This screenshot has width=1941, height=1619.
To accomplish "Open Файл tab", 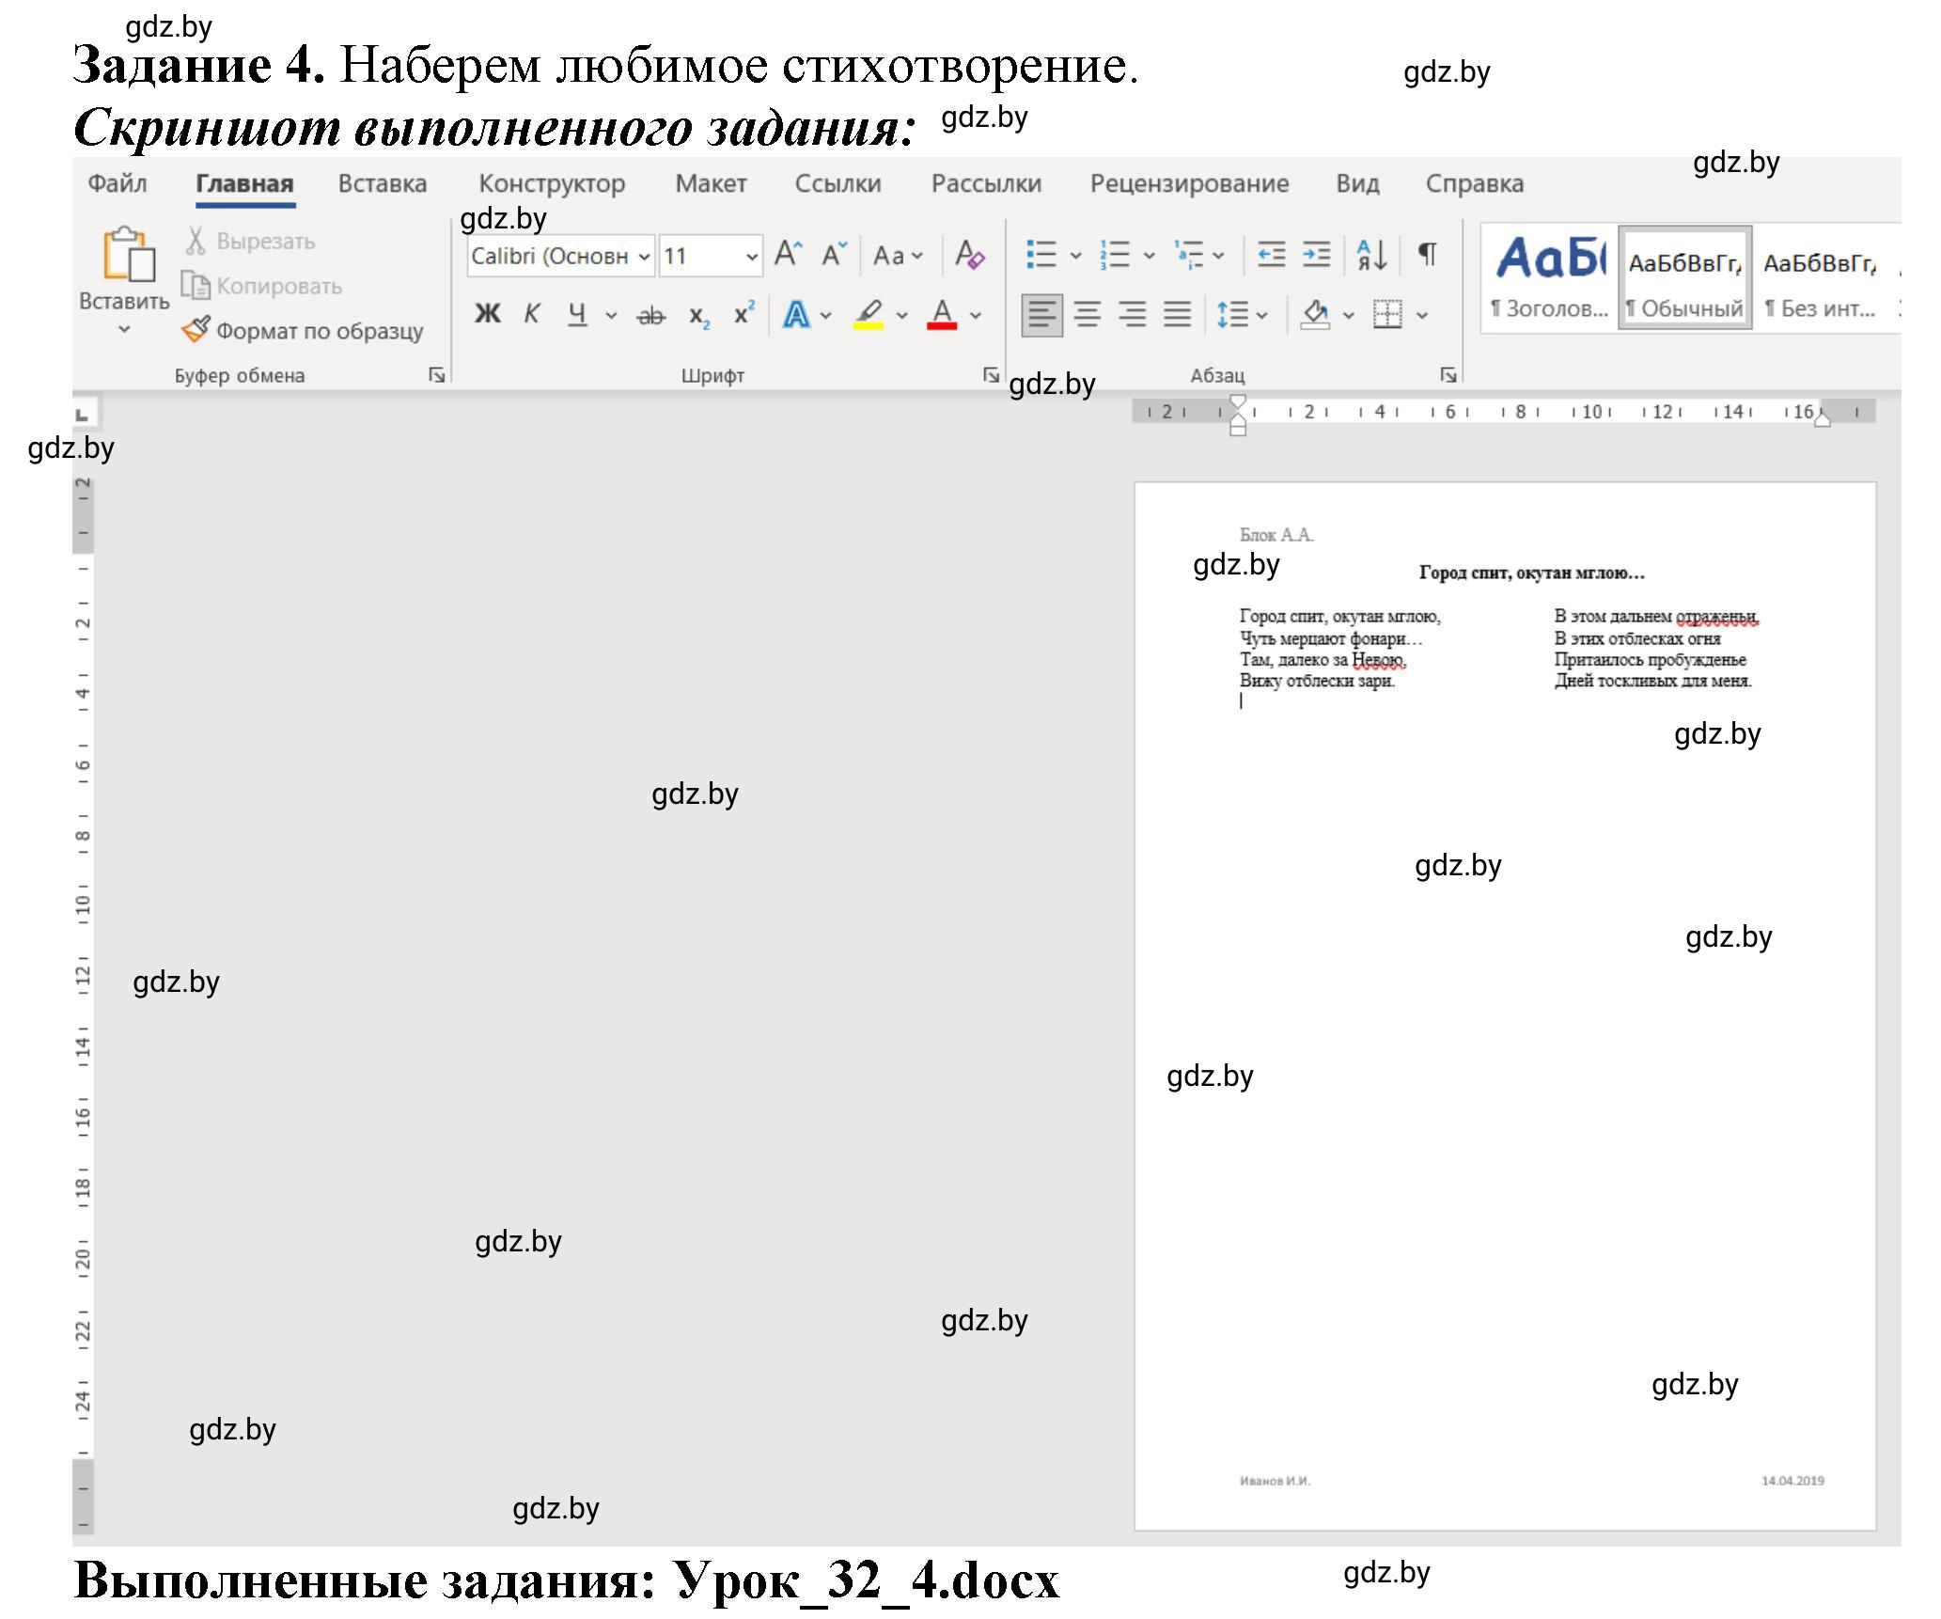I will (x=117, y=183).
